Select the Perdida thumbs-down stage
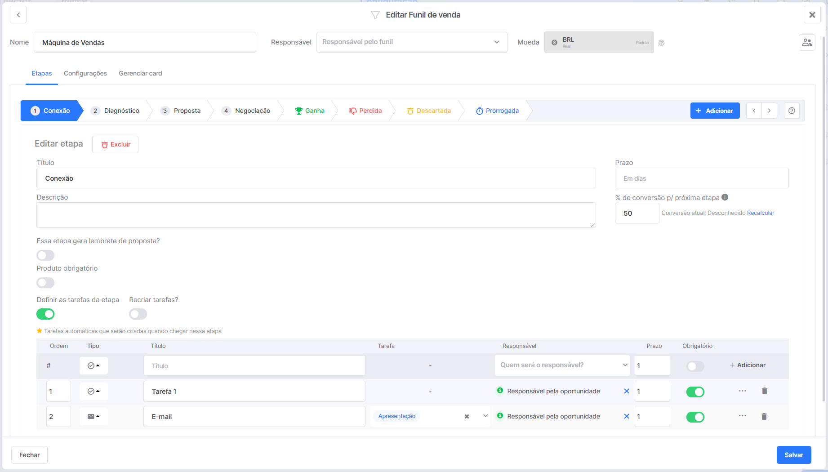This screenshot has width=828, height=472. coord(365,111)
